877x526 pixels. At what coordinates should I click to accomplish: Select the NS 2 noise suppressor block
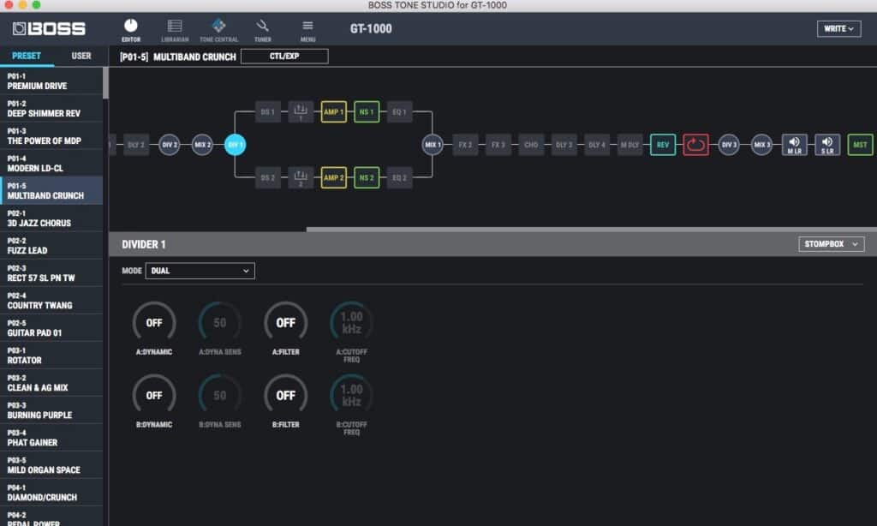367,178
